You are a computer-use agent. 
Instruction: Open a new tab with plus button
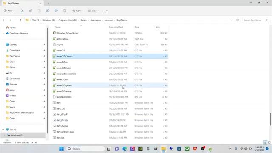(x=48, y=3)
